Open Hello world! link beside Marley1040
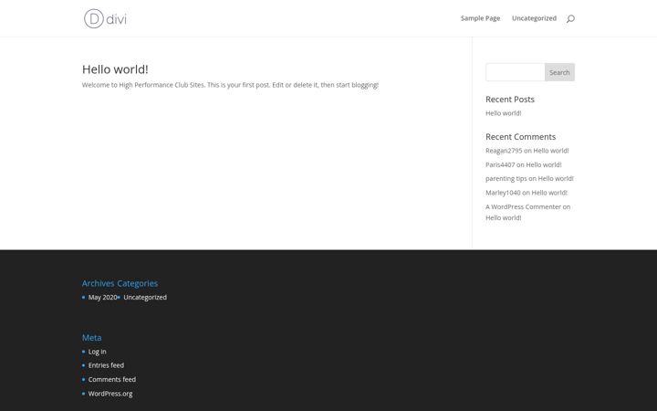This screenshot has height=411, width=657. point(549,193)
